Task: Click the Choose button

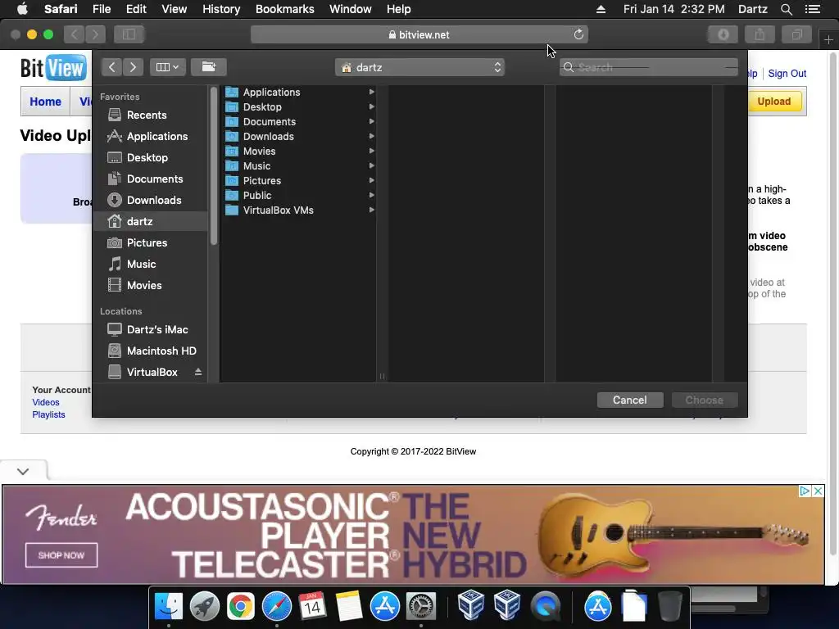Action: [704, 400]
